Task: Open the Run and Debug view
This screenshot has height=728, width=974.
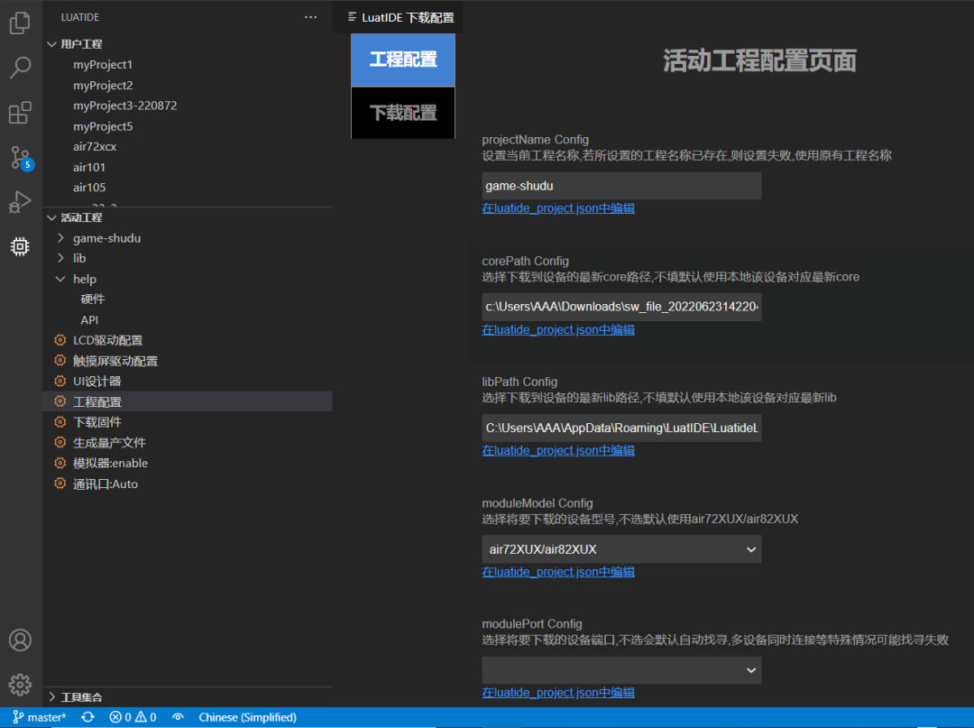Action: point(20,201)
